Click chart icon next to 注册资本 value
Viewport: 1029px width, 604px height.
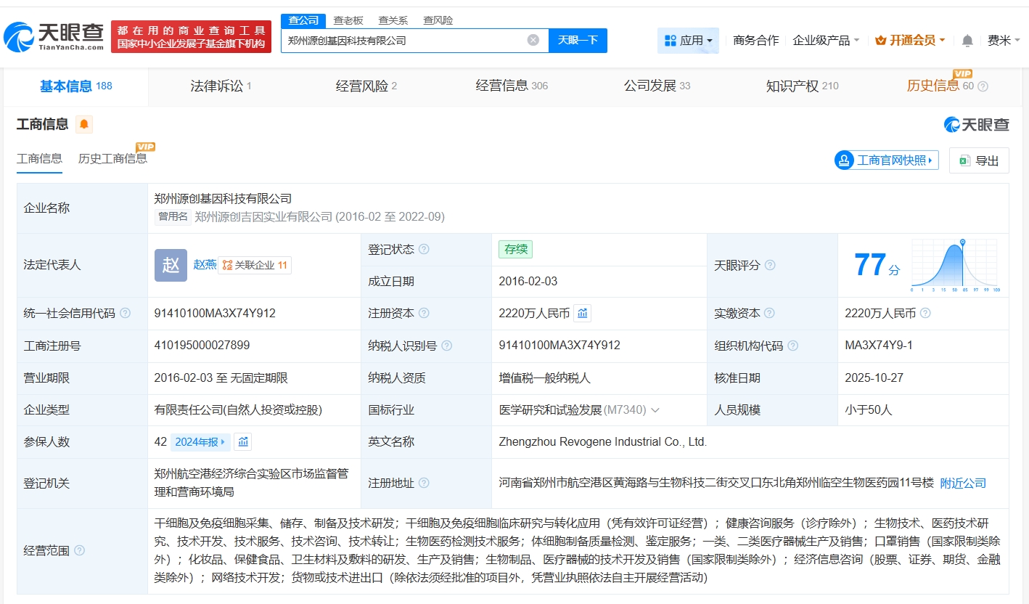(583, 314)
